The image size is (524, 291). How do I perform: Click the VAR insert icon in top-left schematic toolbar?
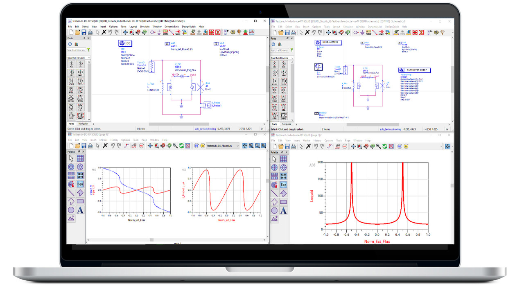click(x=165, y=32)
